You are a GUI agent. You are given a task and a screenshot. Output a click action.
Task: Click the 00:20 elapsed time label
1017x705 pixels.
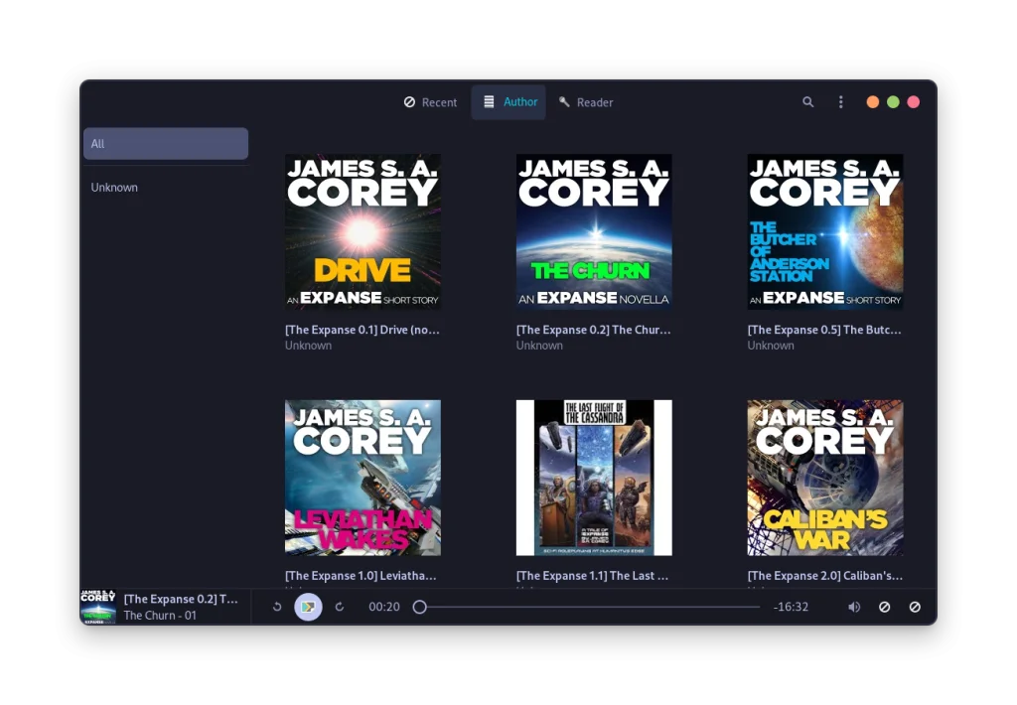point(384,607)
